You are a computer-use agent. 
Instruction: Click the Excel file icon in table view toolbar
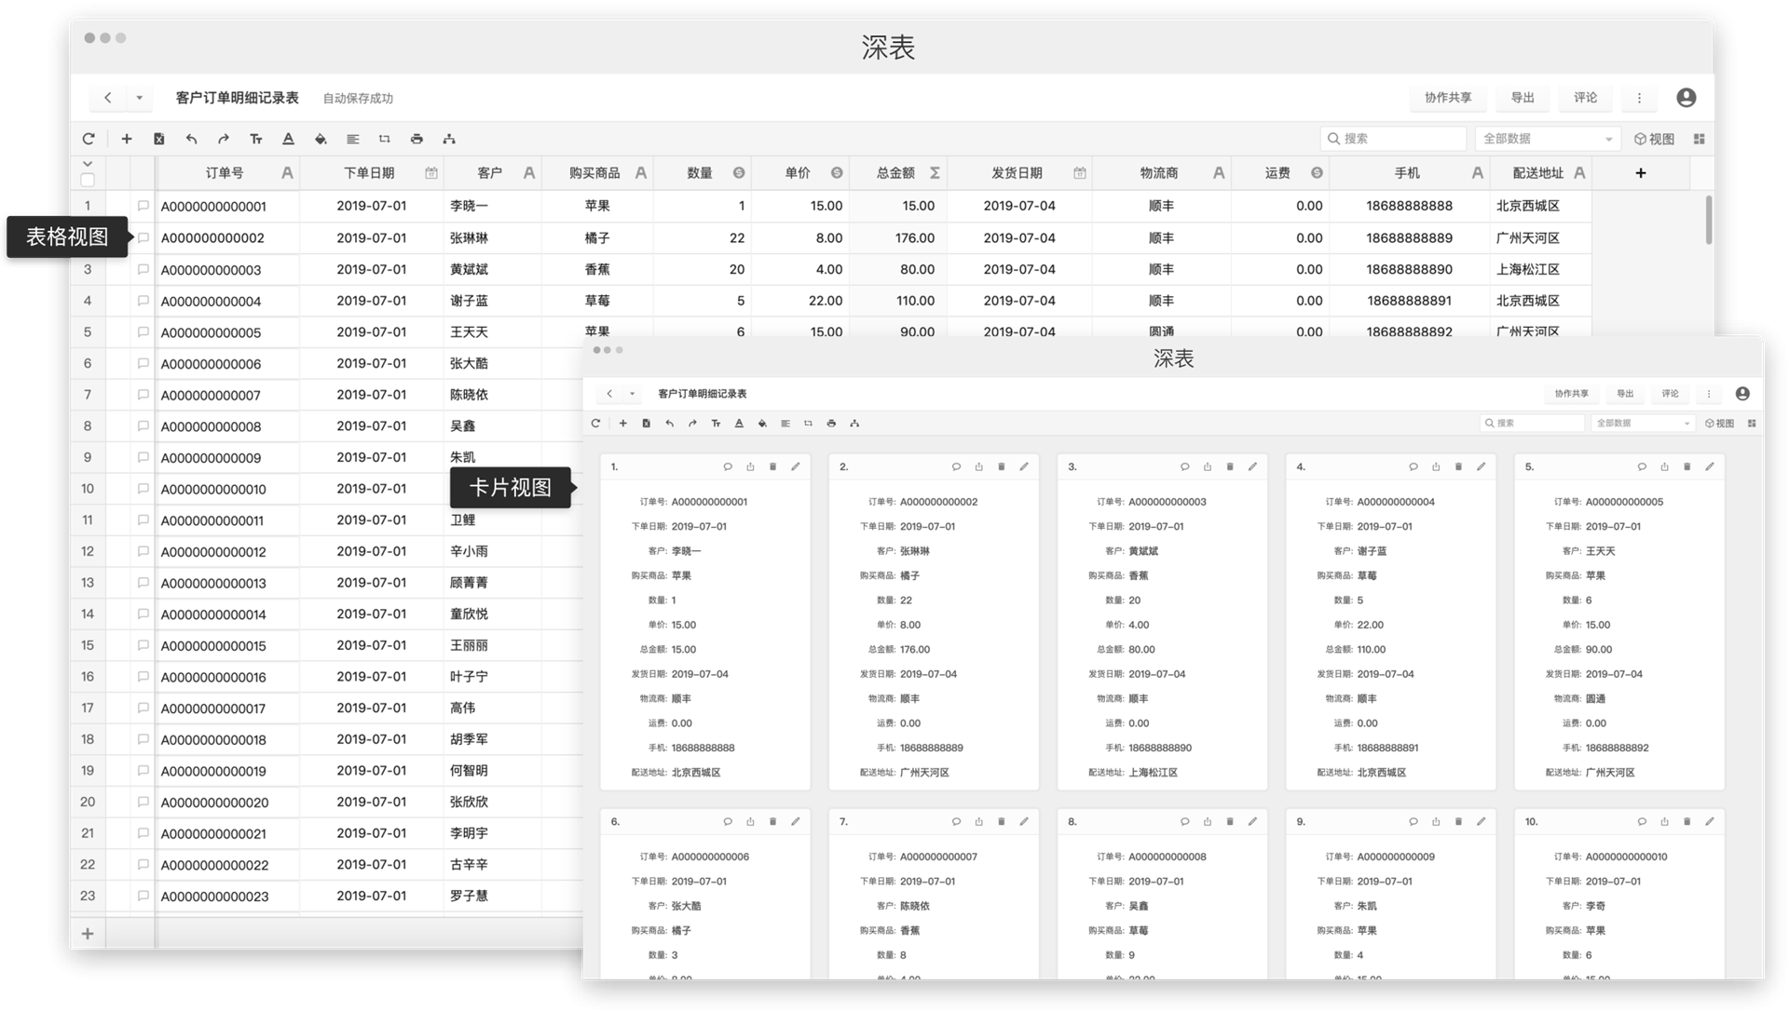click(x=159, y=139)
